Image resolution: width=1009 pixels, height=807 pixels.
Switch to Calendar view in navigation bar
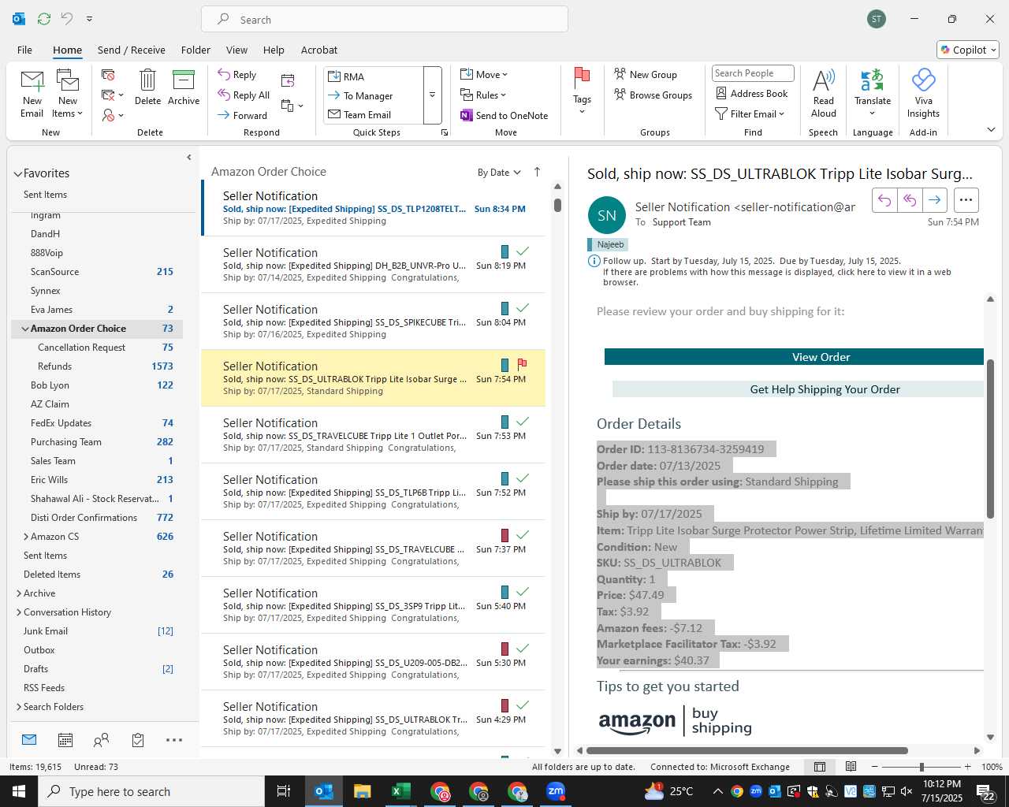(65, 740)
